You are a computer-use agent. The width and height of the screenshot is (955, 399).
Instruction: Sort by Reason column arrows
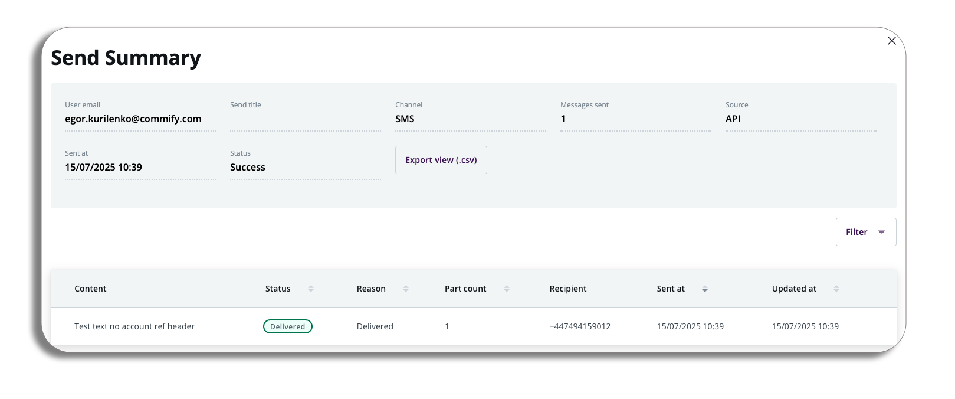406,289
